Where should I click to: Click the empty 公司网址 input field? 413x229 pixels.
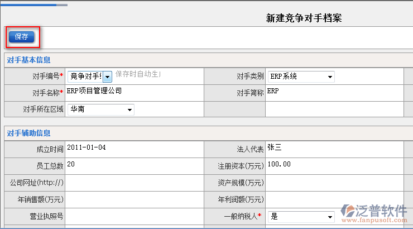pyautogui.click(x=134, y=182)
